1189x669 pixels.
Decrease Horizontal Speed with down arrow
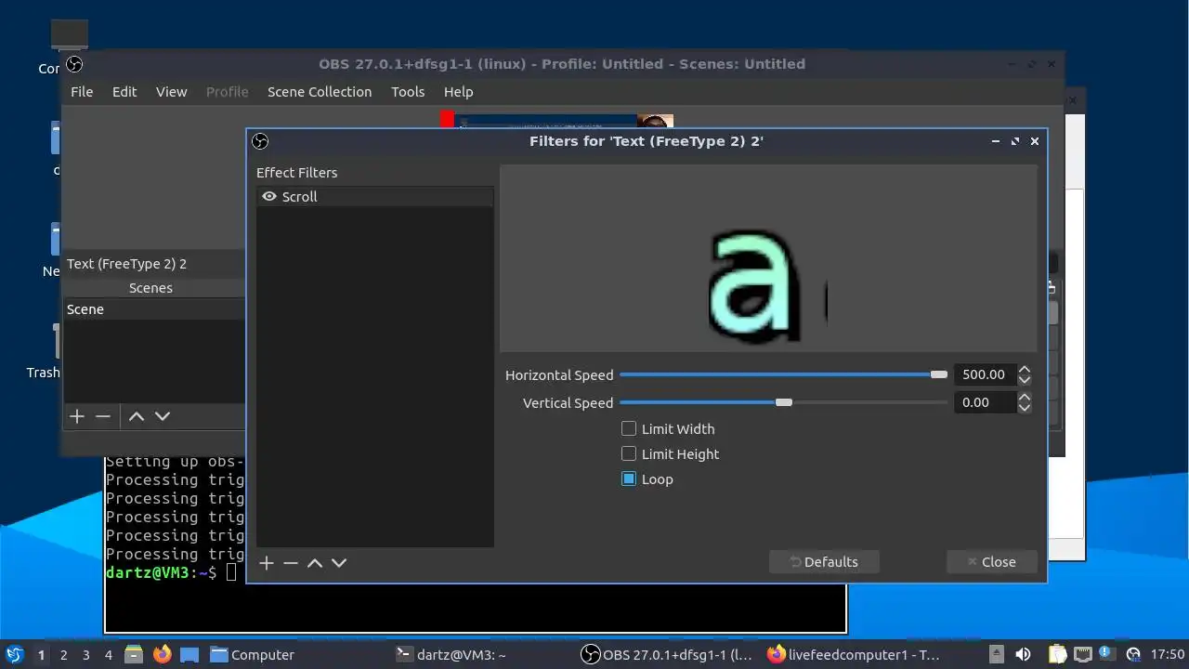(1025, 380)
